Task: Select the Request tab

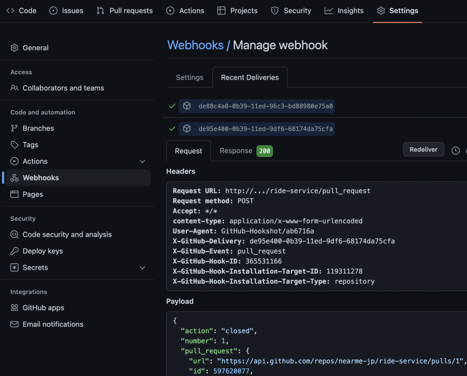Action: [188, 151]
